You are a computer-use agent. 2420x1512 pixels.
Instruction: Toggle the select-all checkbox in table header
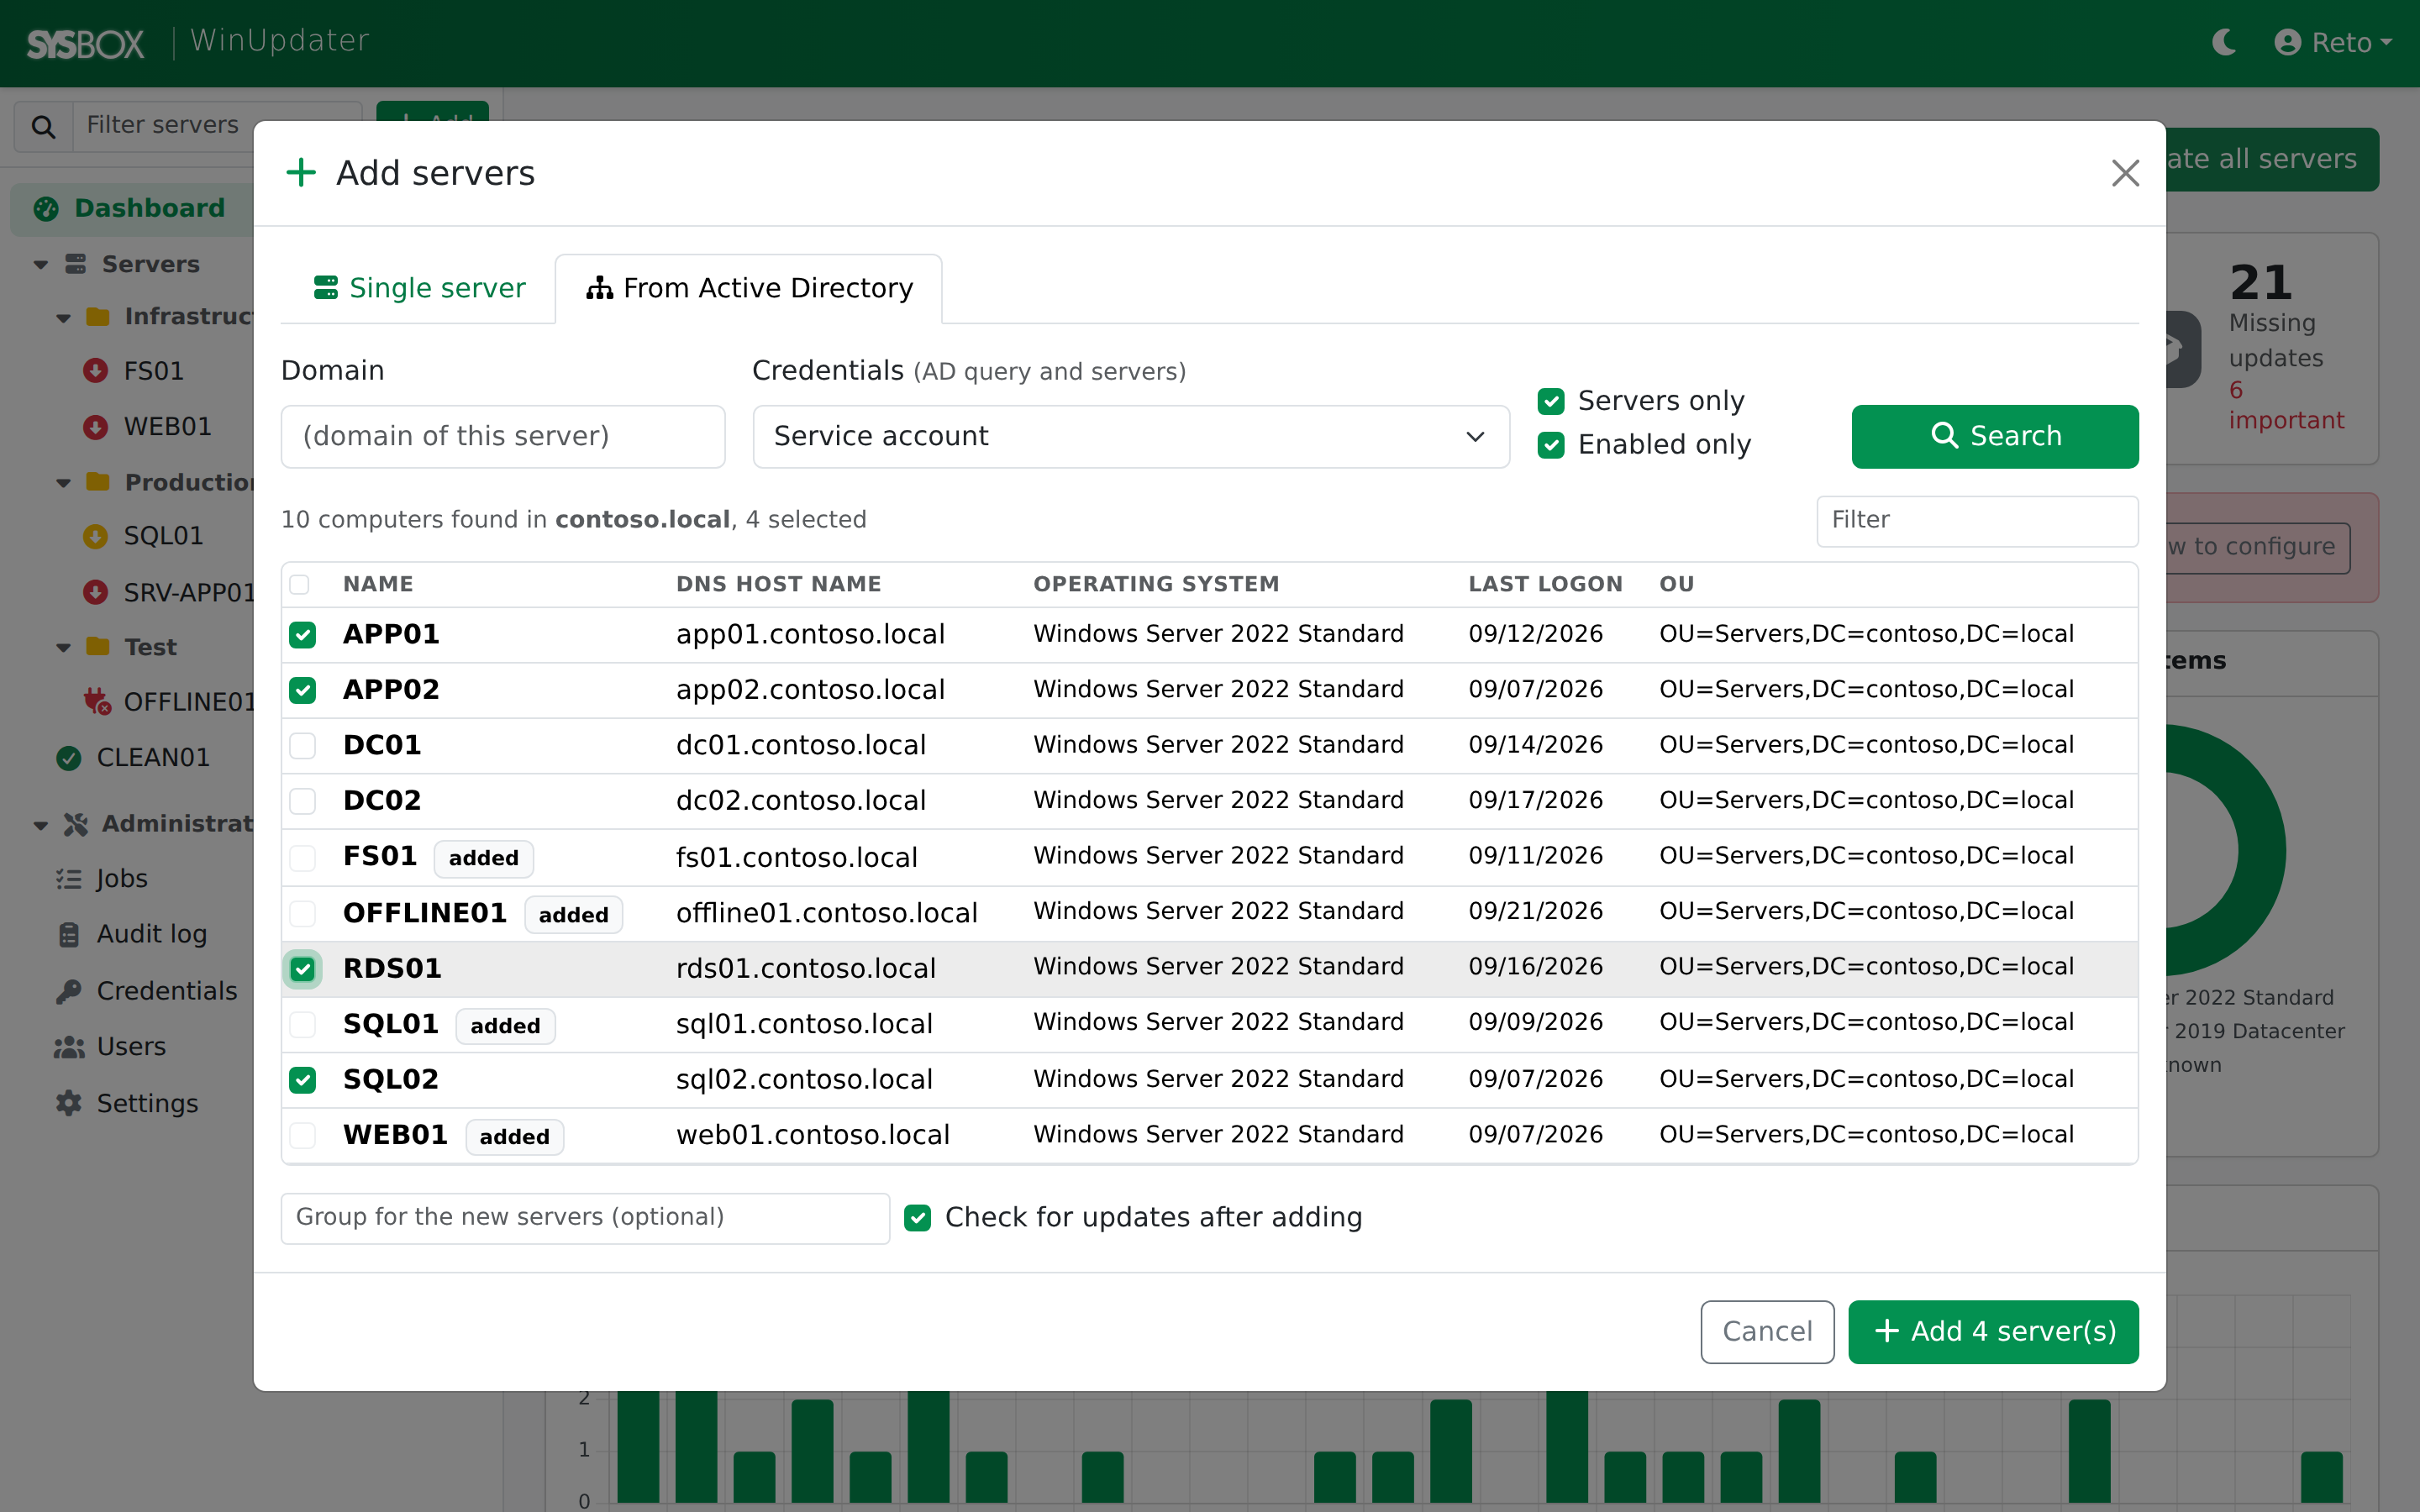tap(299, 584)
